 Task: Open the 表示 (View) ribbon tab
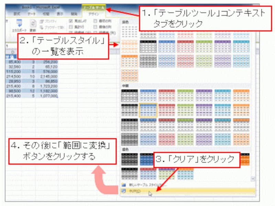(60, 14)
